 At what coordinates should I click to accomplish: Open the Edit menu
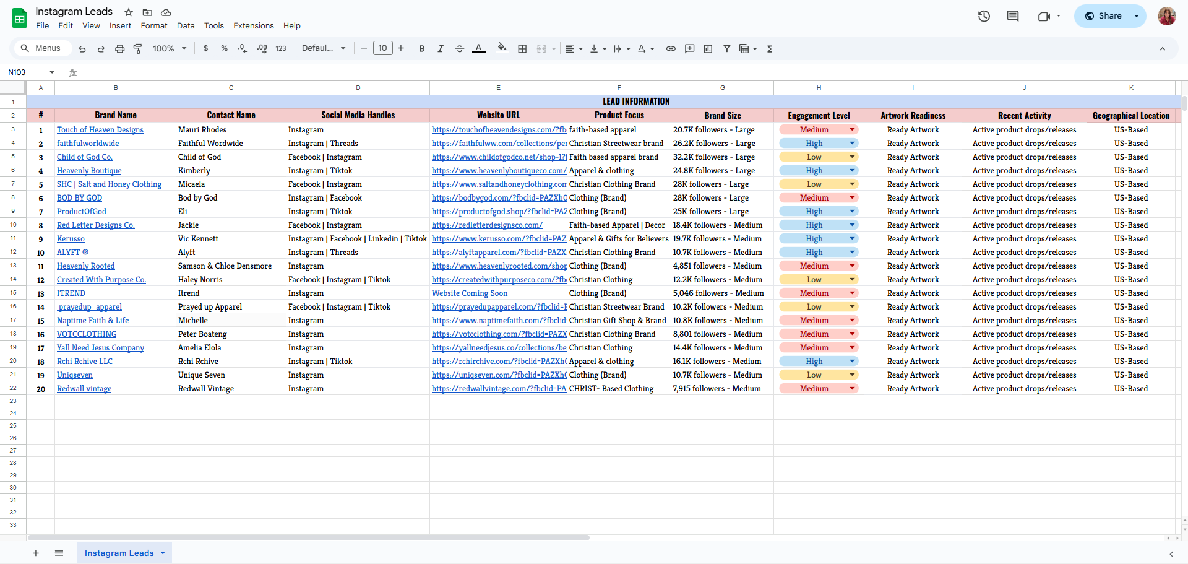tap(66, 26)
